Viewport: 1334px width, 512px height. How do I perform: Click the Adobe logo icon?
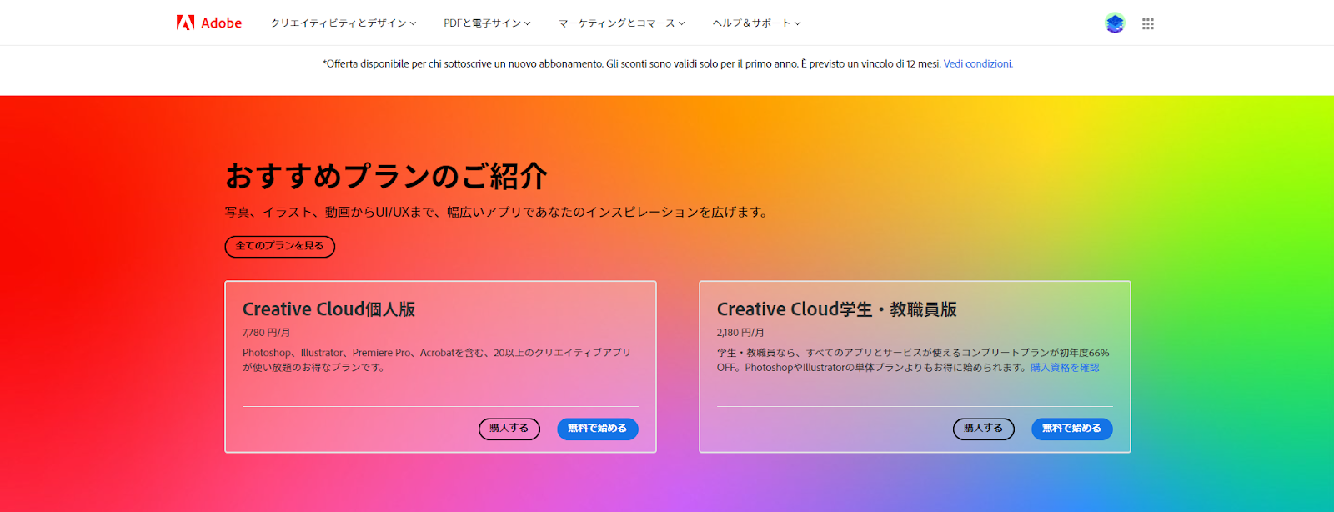point(185,23)
